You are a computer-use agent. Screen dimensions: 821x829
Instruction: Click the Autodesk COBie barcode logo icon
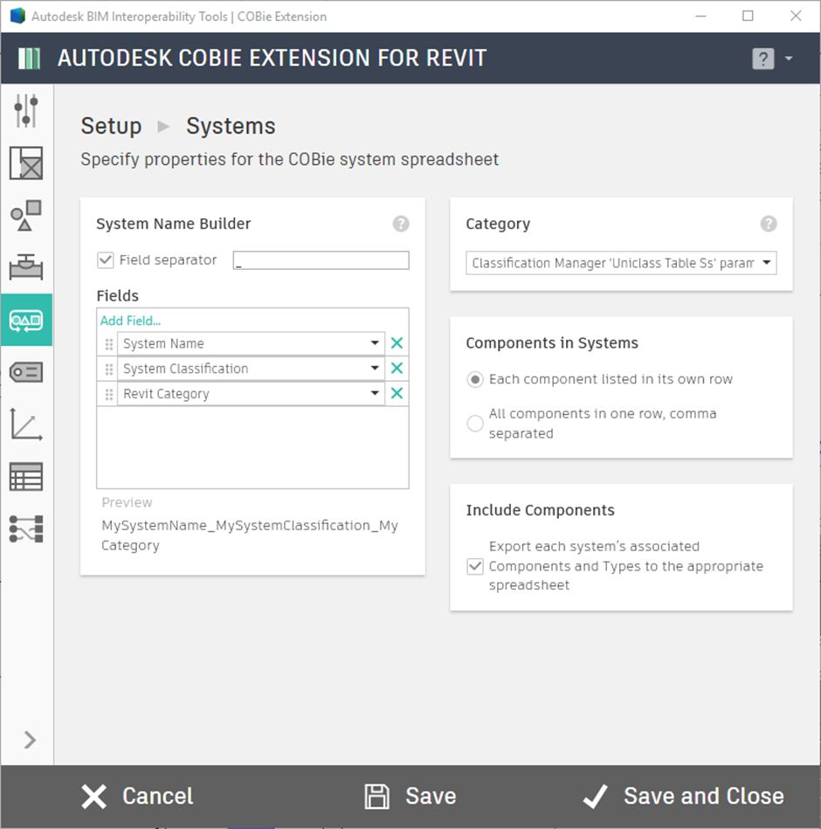click(x=29, y=59)
